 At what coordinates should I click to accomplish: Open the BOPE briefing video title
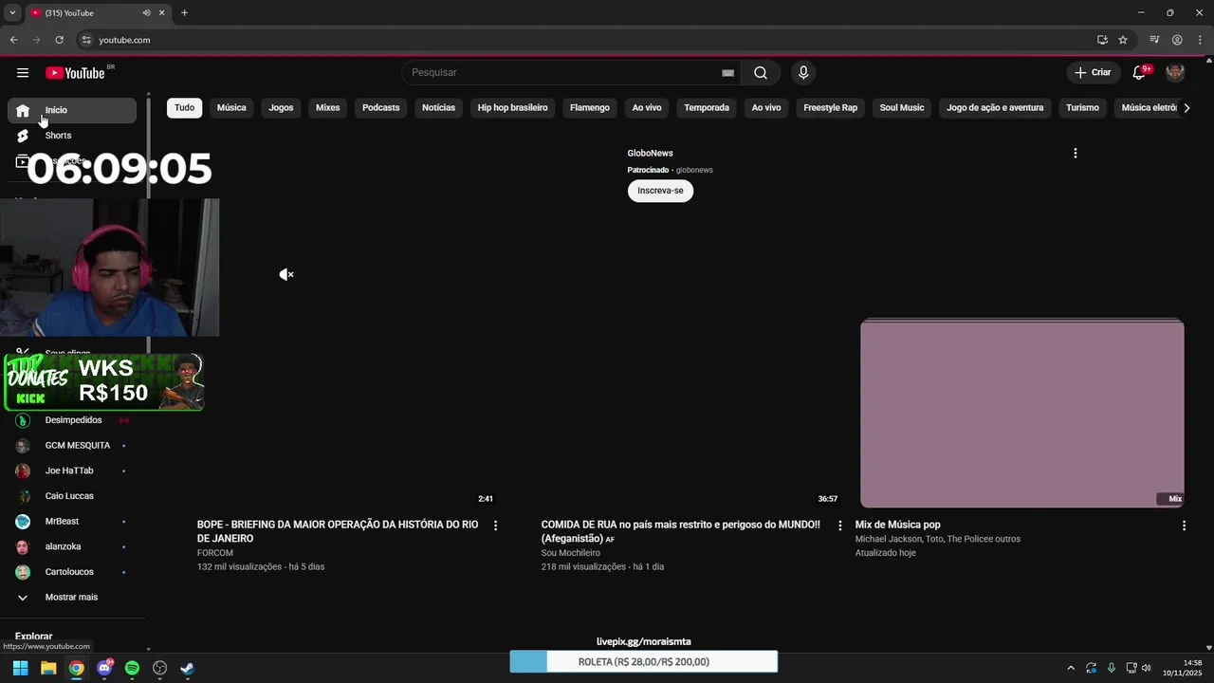(x=338, y=531)
